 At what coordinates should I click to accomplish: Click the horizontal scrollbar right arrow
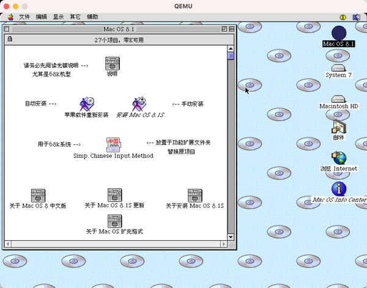click(224, 244)
